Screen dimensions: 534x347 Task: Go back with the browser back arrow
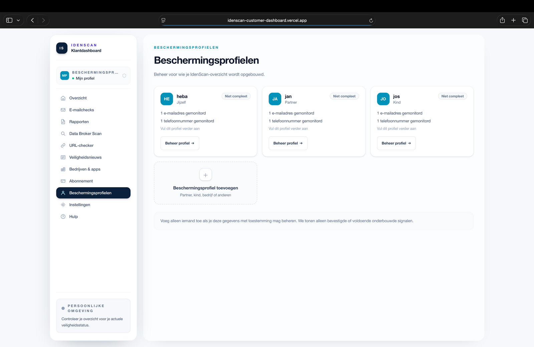[32, 20]
